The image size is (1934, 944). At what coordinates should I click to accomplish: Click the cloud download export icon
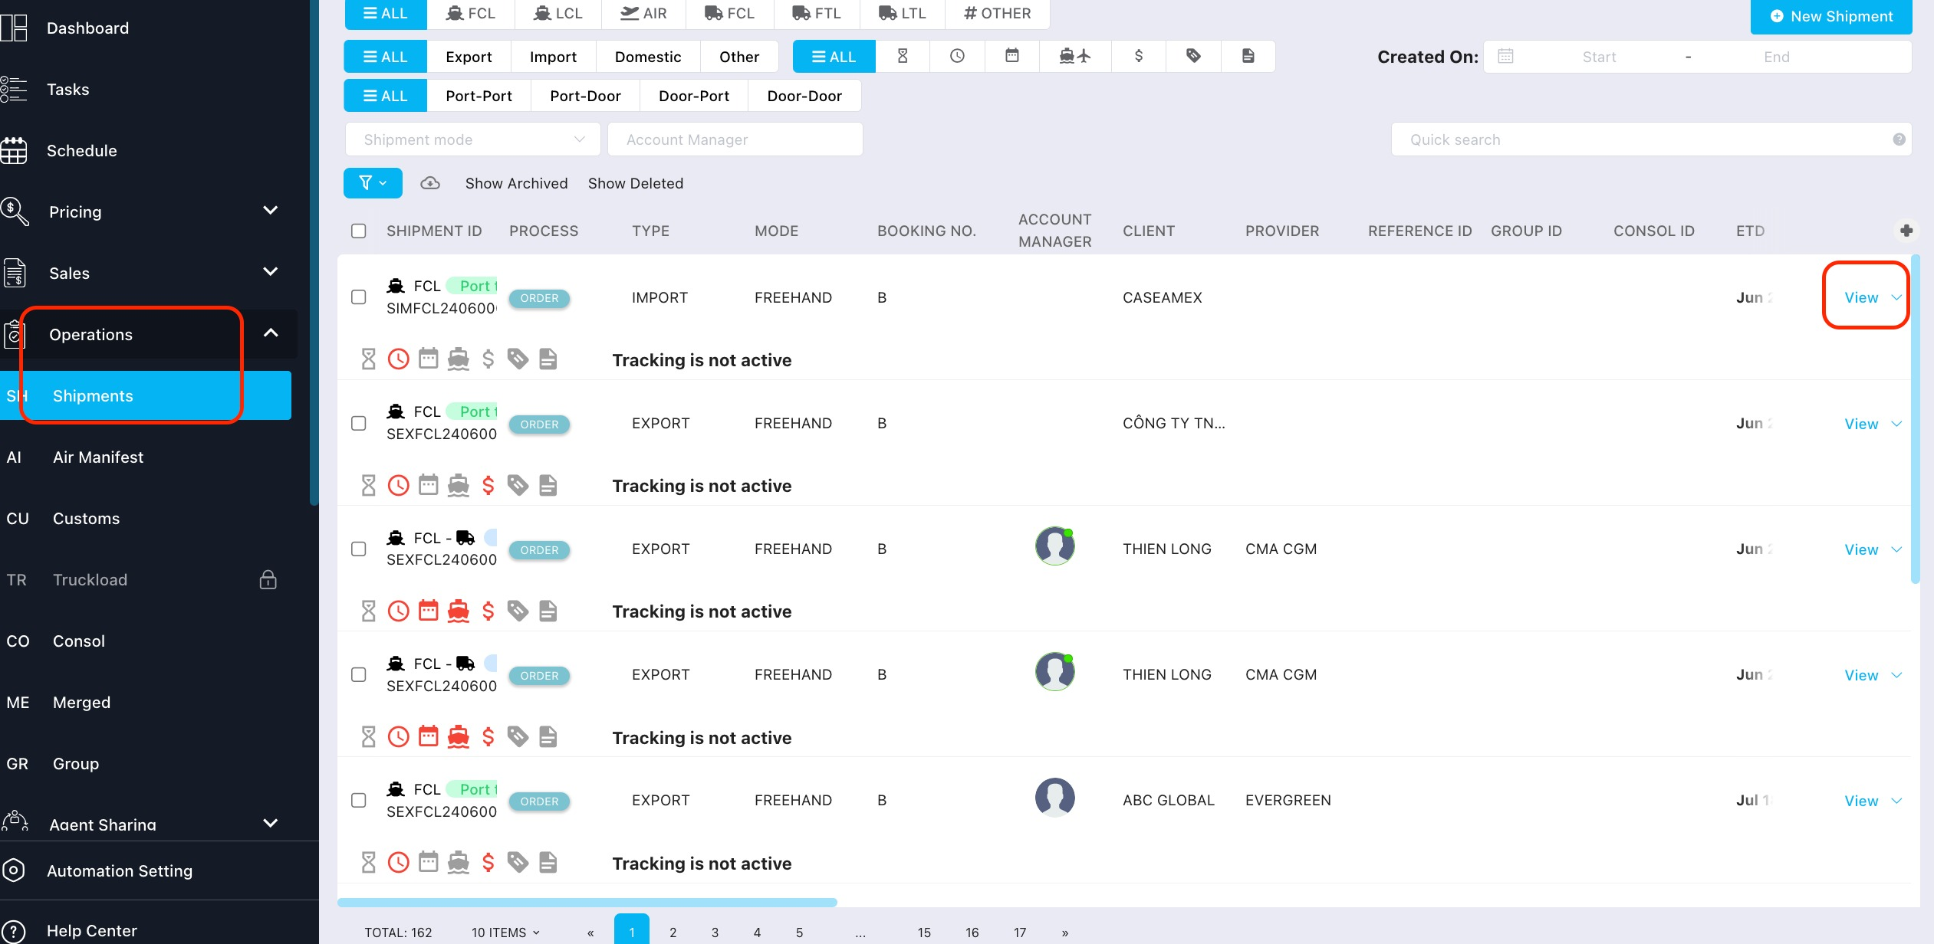[430, 183]
